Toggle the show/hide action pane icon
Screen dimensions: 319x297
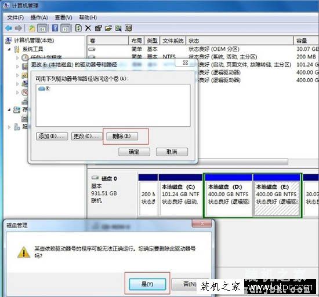(x=66, y=28)
